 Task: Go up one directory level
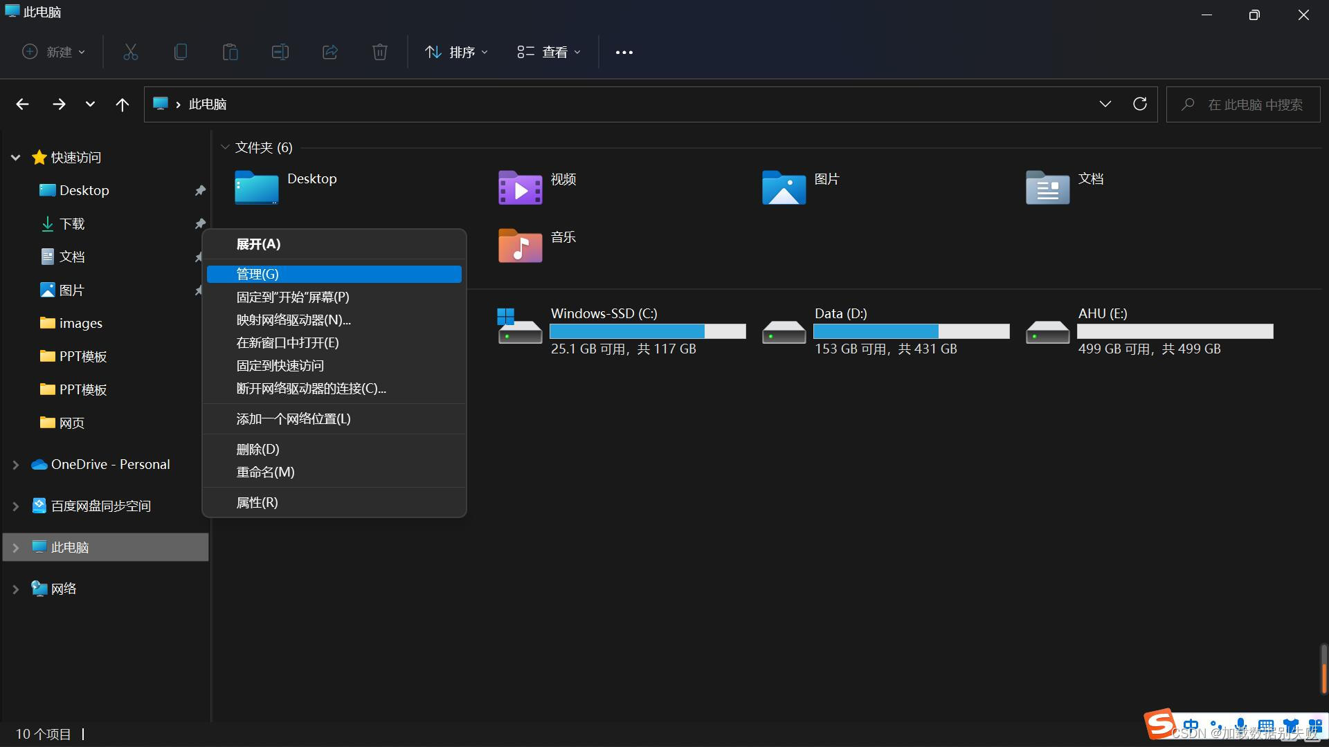(123, 104)
